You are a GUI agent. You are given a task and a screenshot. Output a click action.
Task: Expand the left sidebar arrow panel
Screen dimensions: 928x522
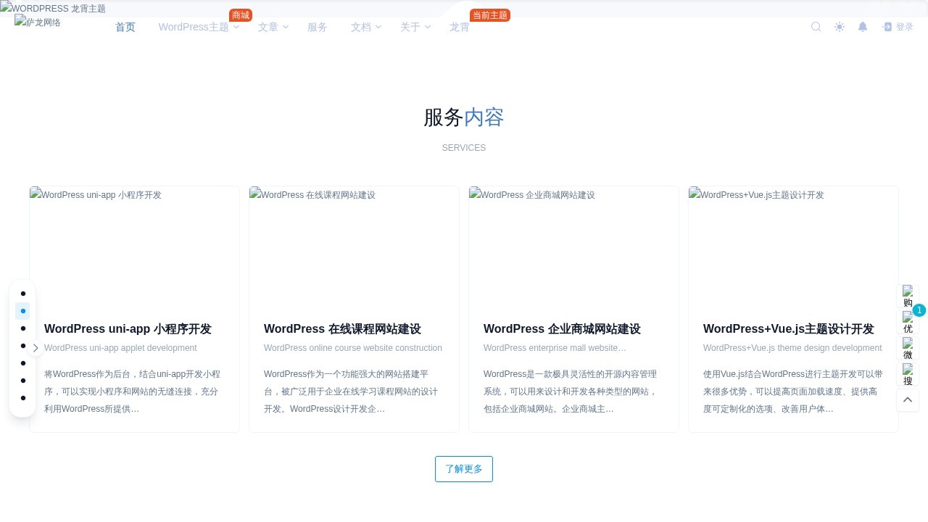pyautogui.click(x=36, y=348)
